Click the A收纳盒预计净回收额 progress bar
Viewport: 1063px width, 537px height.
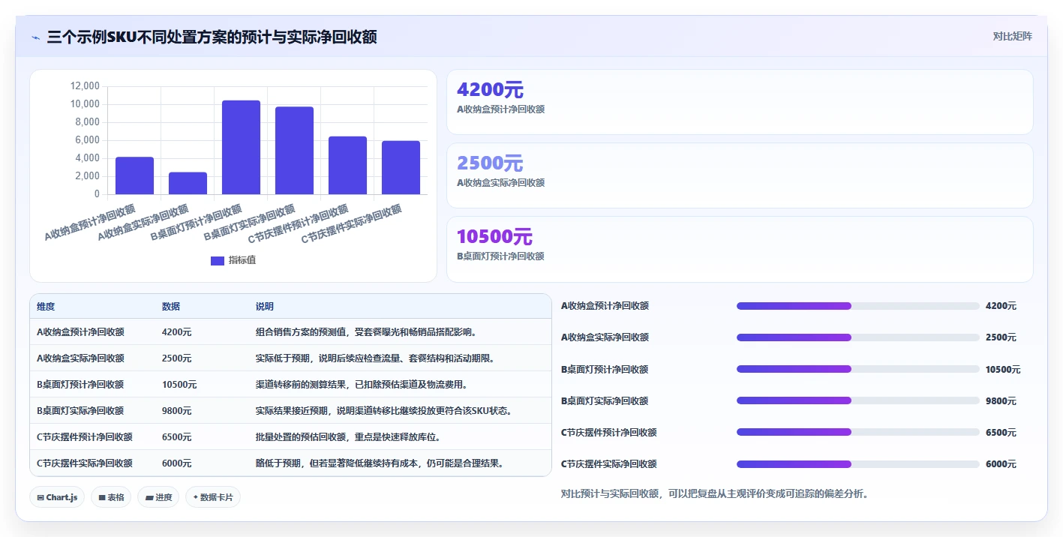point(858,306)
